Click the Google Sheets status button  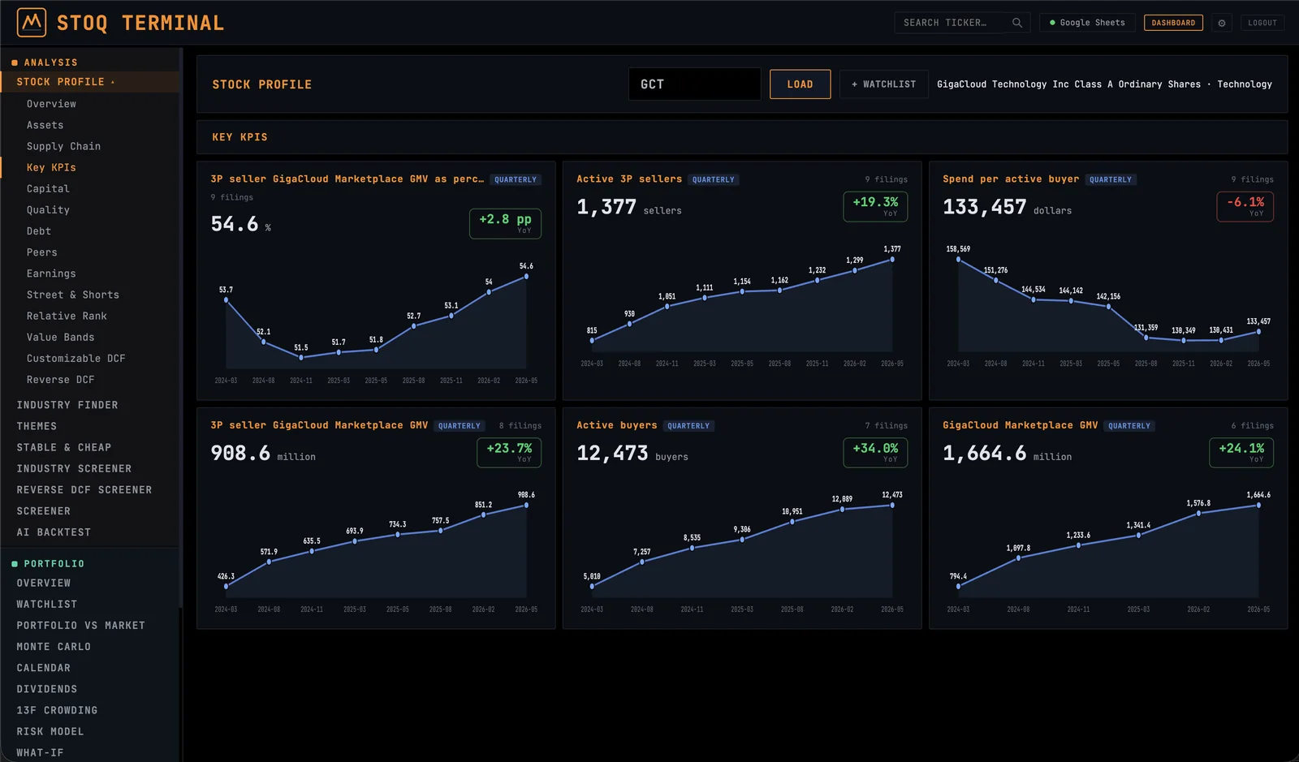(1087, 23)
